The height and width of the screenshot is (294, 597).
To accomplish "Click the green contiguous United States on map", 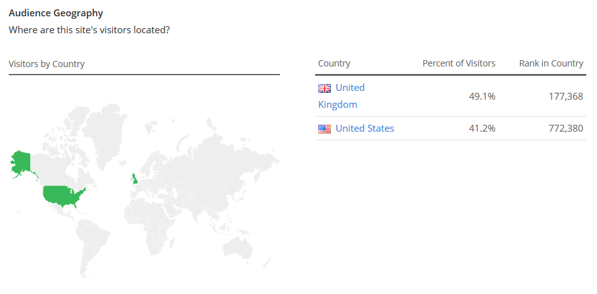I will [x=62, y=195].
